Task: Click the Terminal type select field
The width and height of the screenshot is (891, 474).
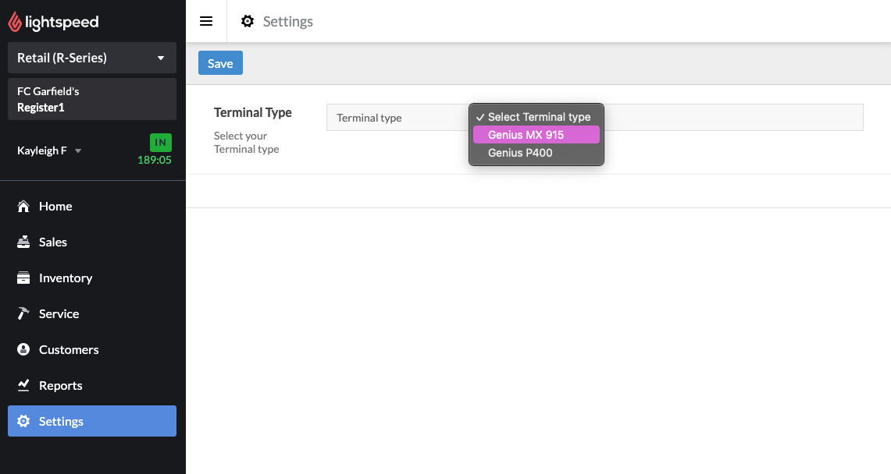Action: [594, 118]
